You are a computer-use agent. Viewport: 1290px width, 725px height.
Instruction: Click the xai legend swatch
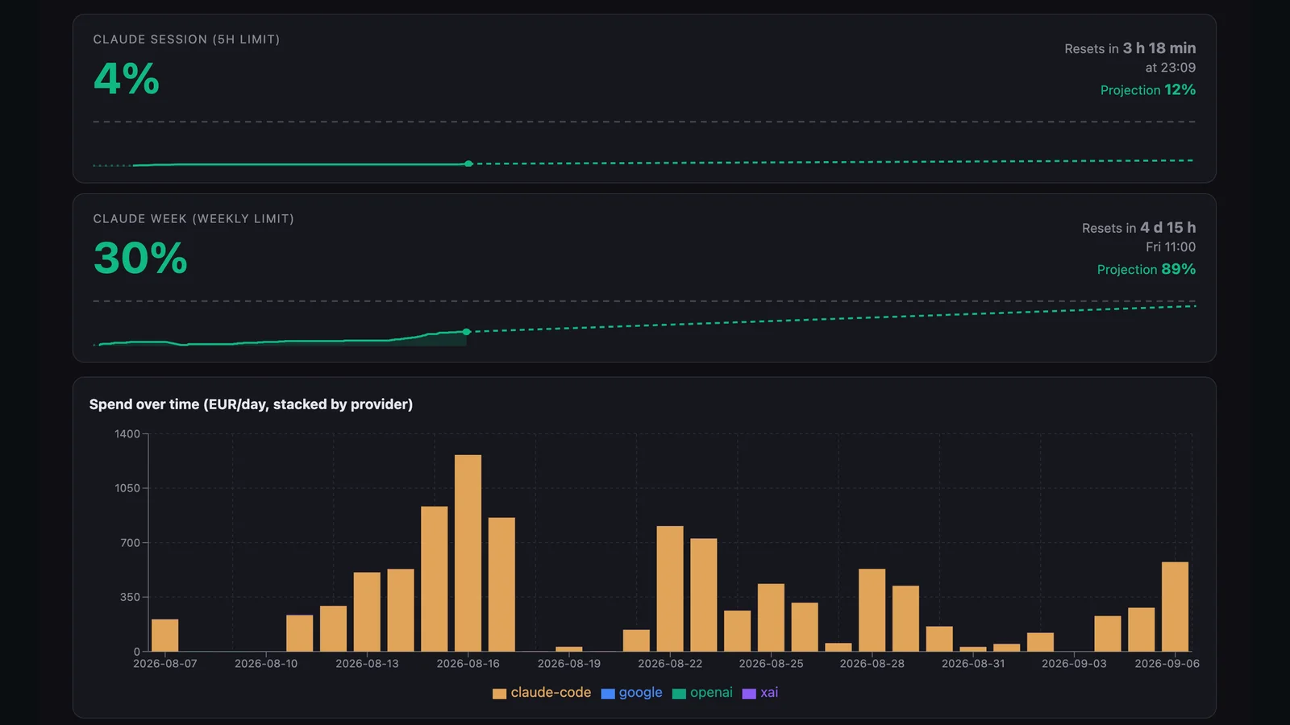(x=749, y=694)
